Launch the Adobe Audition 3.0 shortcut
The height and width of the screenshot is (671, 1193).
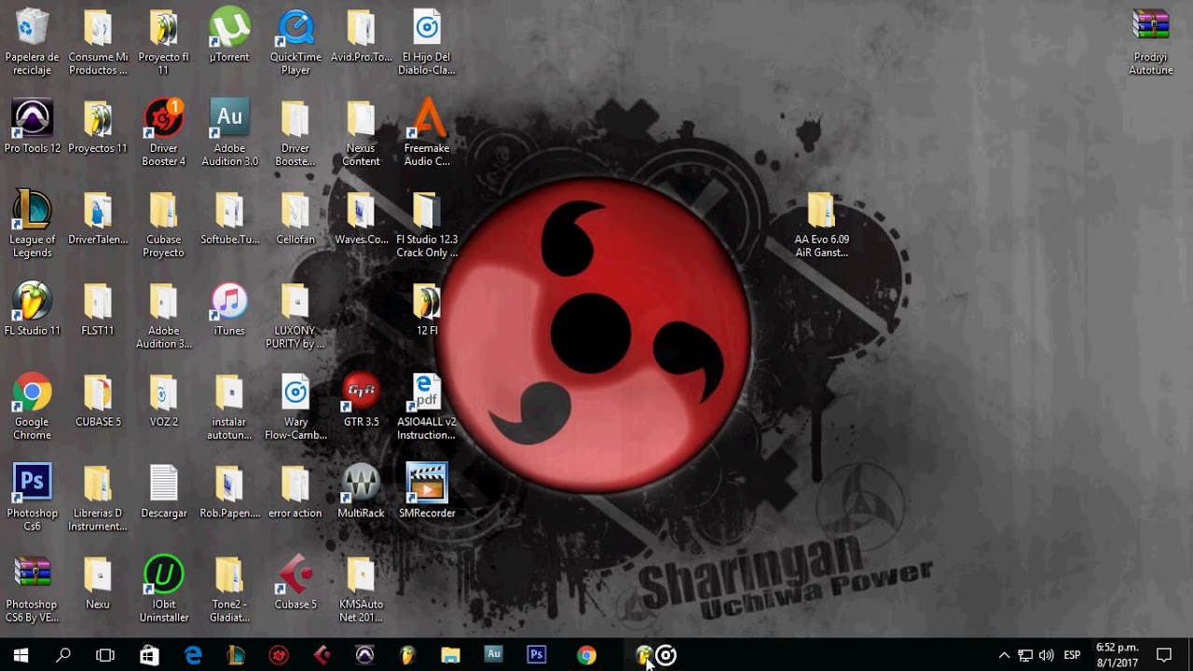[229, 133]
